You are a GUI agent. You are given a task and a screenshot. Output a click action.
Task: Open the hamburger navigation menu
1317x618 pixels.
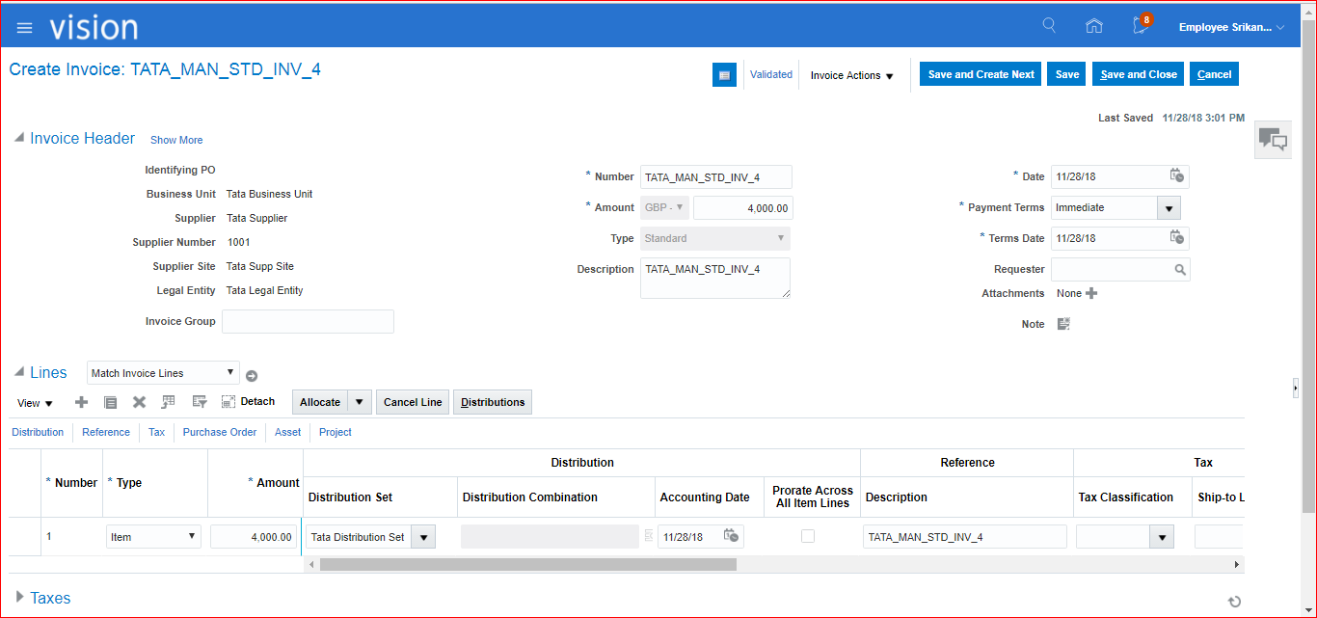coord(25,27)
